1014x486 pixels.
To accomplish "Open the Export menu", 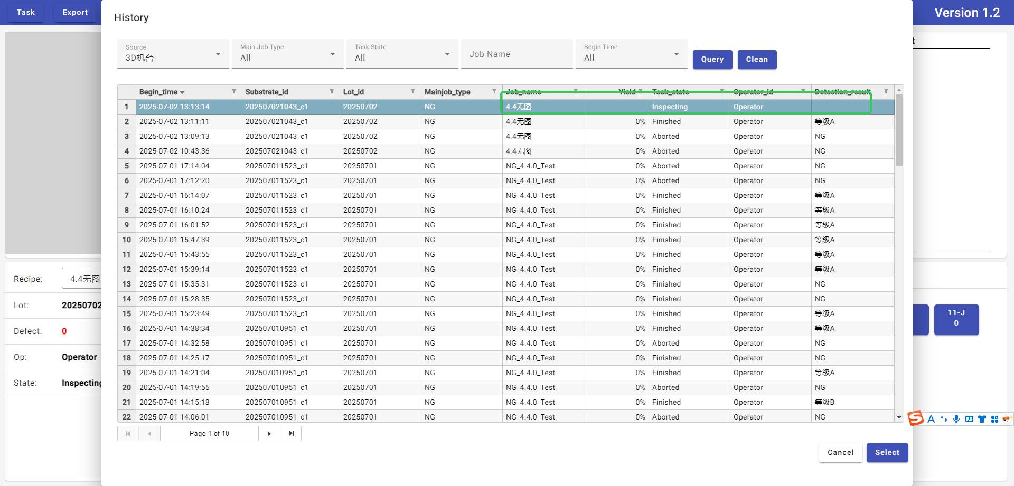I will pos(75,12).
